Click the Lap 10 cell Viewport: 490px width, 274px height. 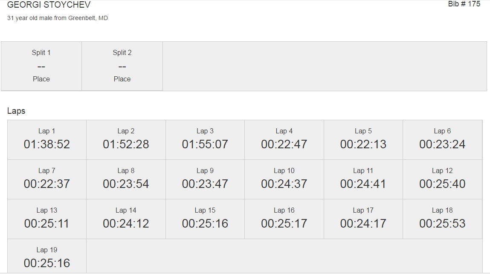[x=284, y=179]
